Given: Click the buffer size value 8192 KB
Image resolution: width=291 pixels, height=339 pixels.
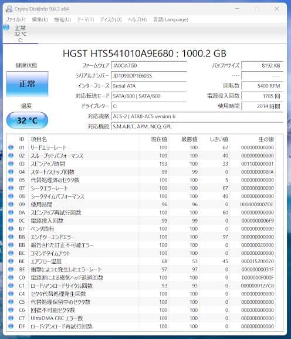Looking at the screenshot, I should coord(262,65).
